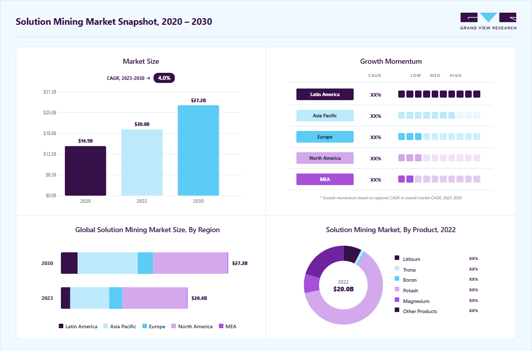Click the Europe segment in 2030 bar

coord(145,263)
